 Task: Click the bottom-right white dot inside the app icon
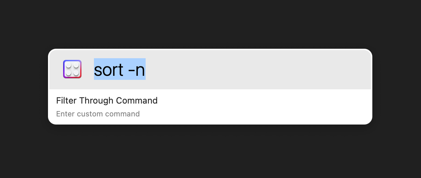coord(76,73)
